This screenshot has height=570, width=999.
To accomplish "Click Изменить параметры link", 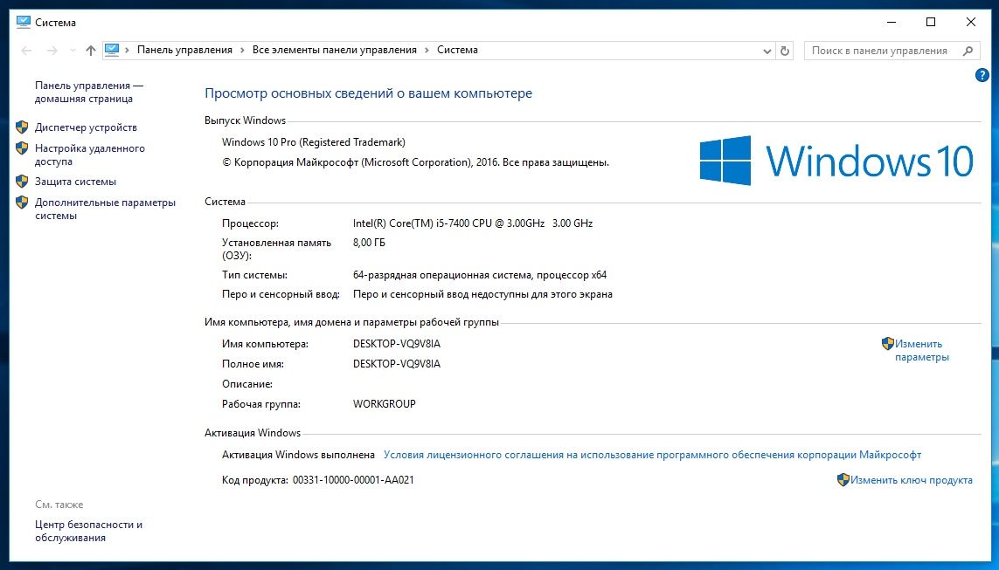I will (x=922, y=351).
